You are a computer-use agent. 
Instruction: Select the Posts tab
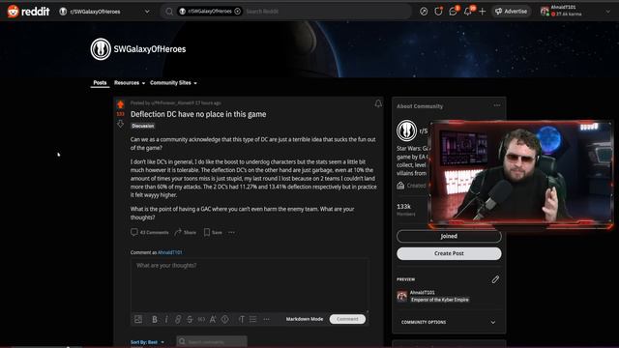[100, 83]
